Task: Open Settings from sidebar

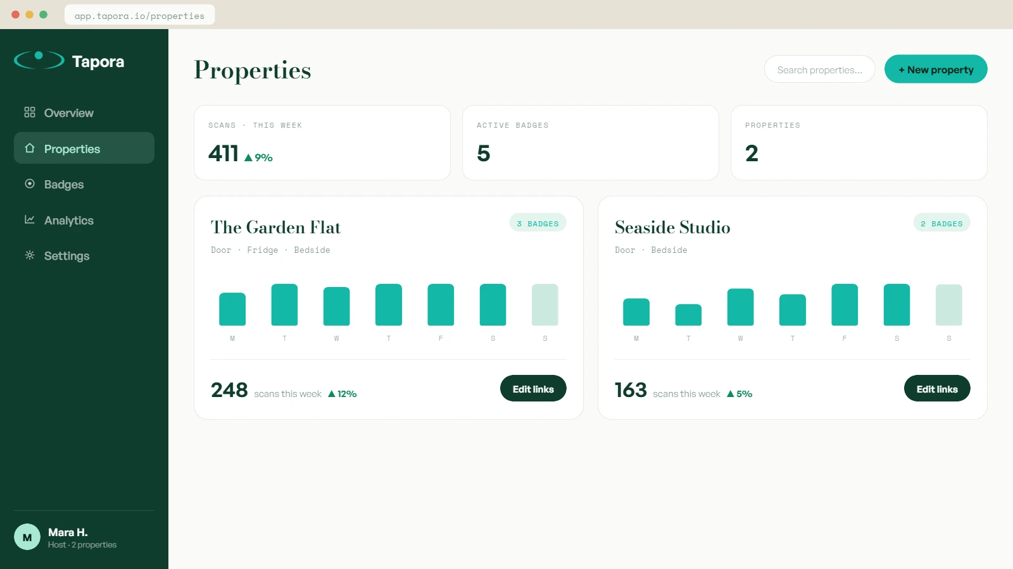Action: pyautogui.click(x=84, y=255)
